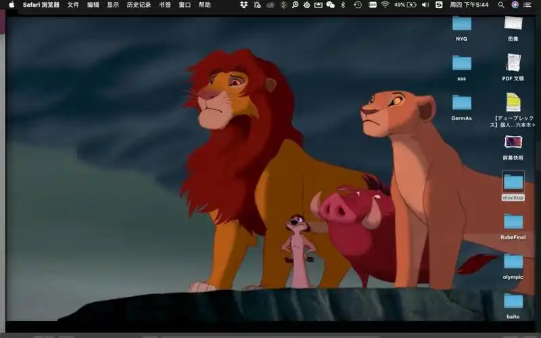Image resolution: width=541 pixels, height=338 pixels.
Task: Open Spotlight search magnifier
Action: point(501,5)
